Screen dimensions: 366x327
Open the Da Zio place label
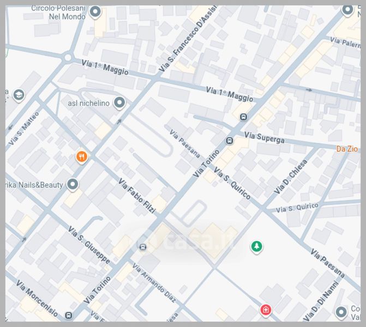click(347, 149)
